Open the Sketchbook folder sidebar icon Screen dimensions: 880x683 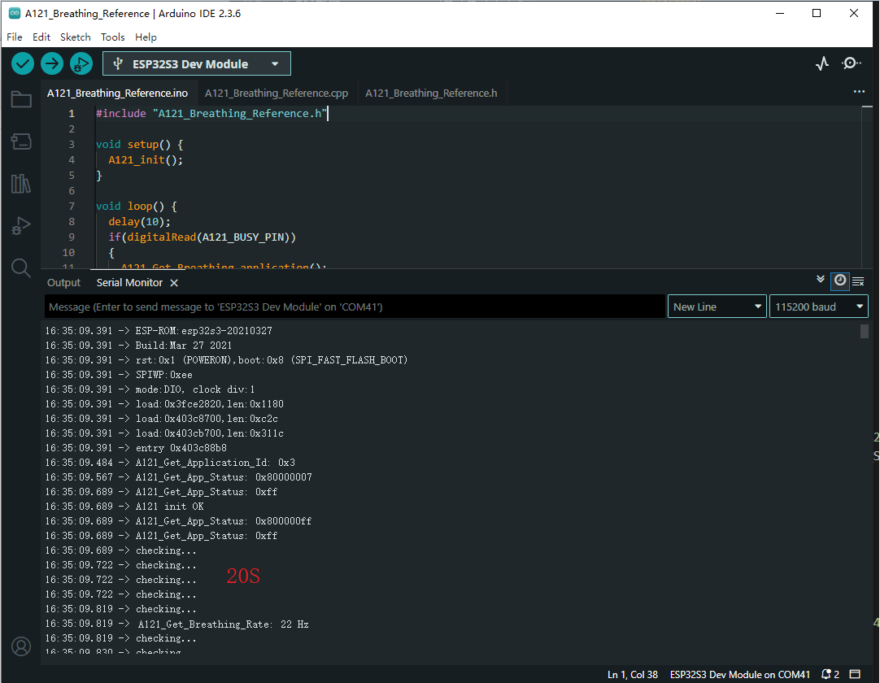tap(21, 100)
